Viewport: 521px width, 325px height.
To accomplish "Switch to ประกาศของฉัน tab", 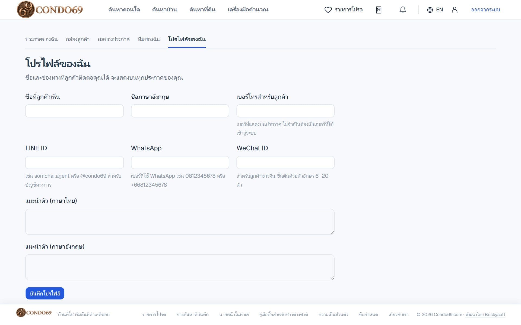I will click(42, 39).
